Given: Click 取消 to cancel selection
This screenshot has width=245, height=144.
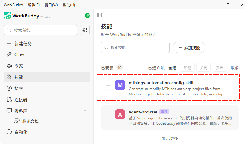Looking at the screenshot, I should click(x=234, y=68).
